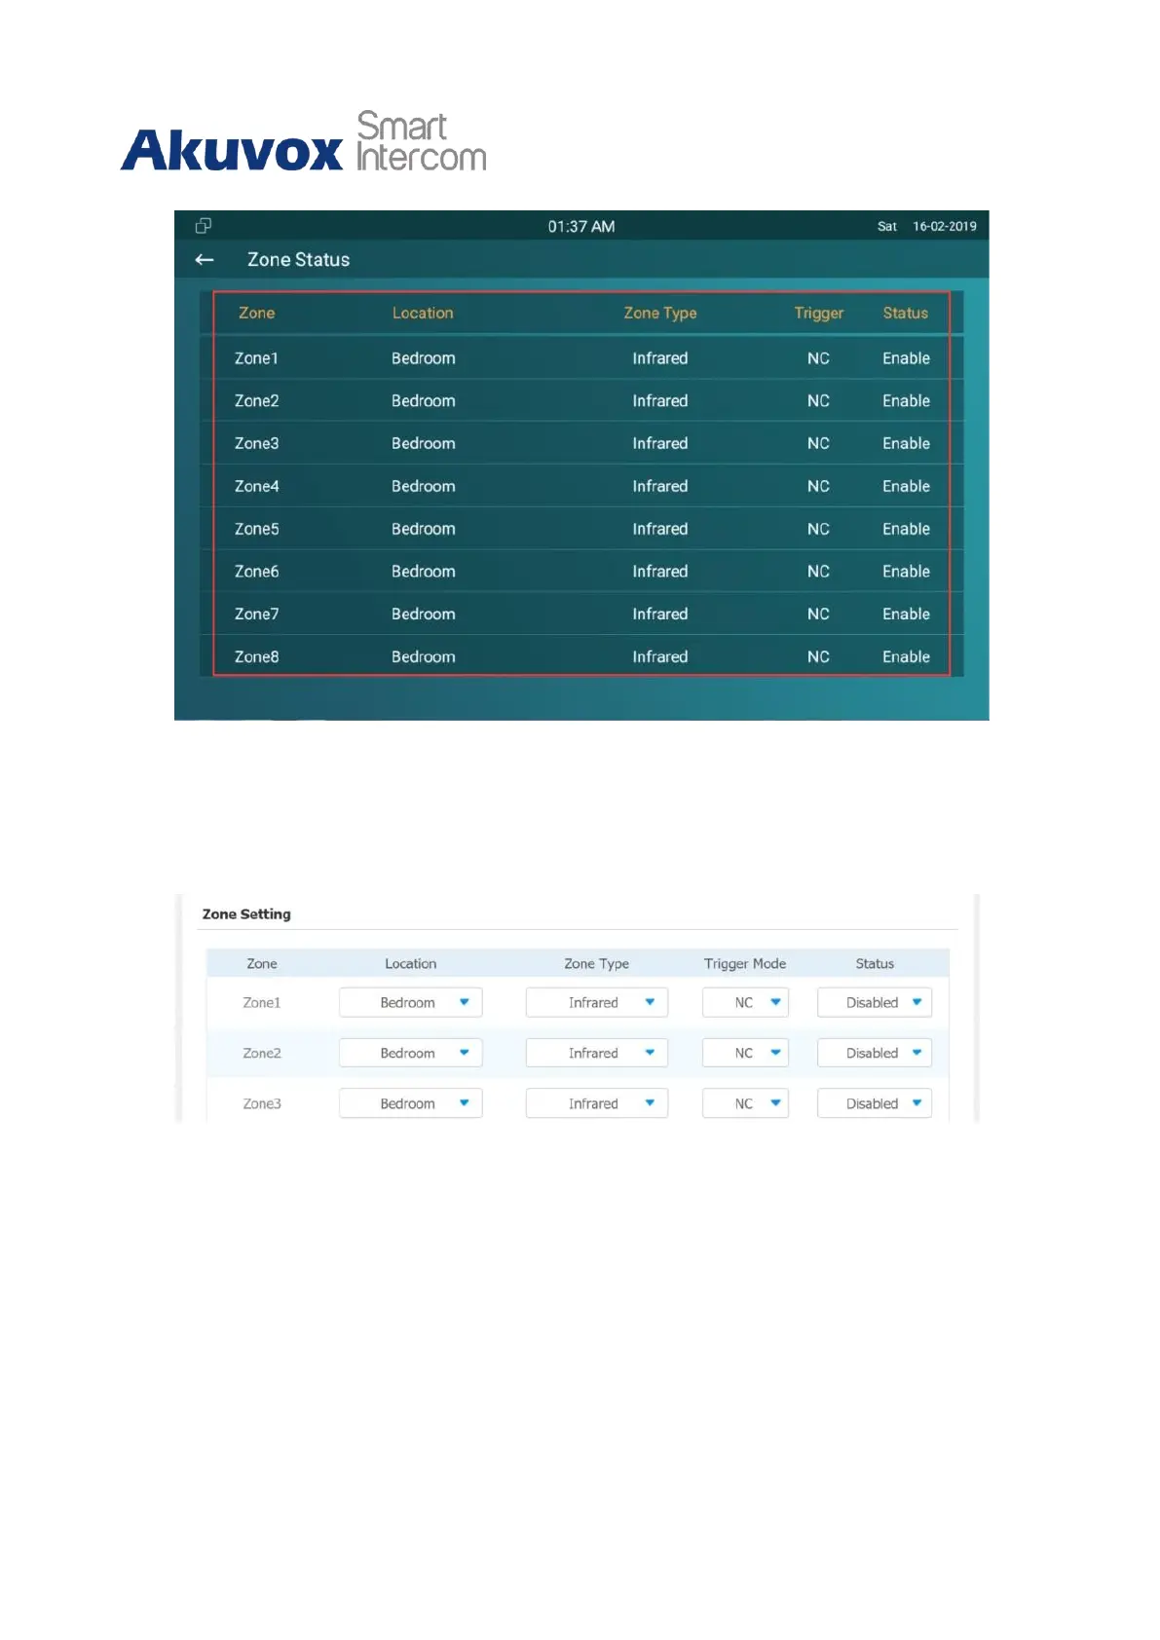Screen dimensions: 1160x1640
Task: Click Enable status of Zone5
Action: click(x=906, y=529)
